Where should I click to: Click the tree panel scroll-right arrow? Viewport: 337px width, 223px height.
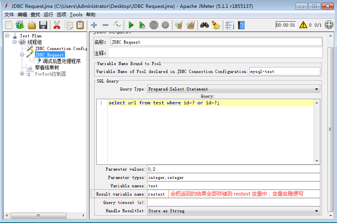click(84, 215)
